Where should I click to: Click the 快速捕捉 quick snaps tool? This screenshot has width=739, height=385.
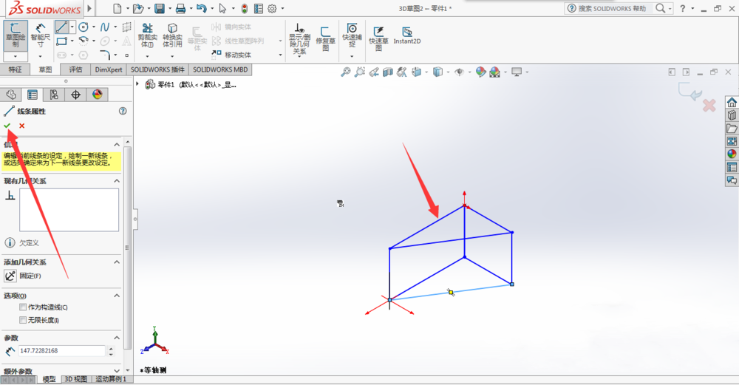[352, 35]
